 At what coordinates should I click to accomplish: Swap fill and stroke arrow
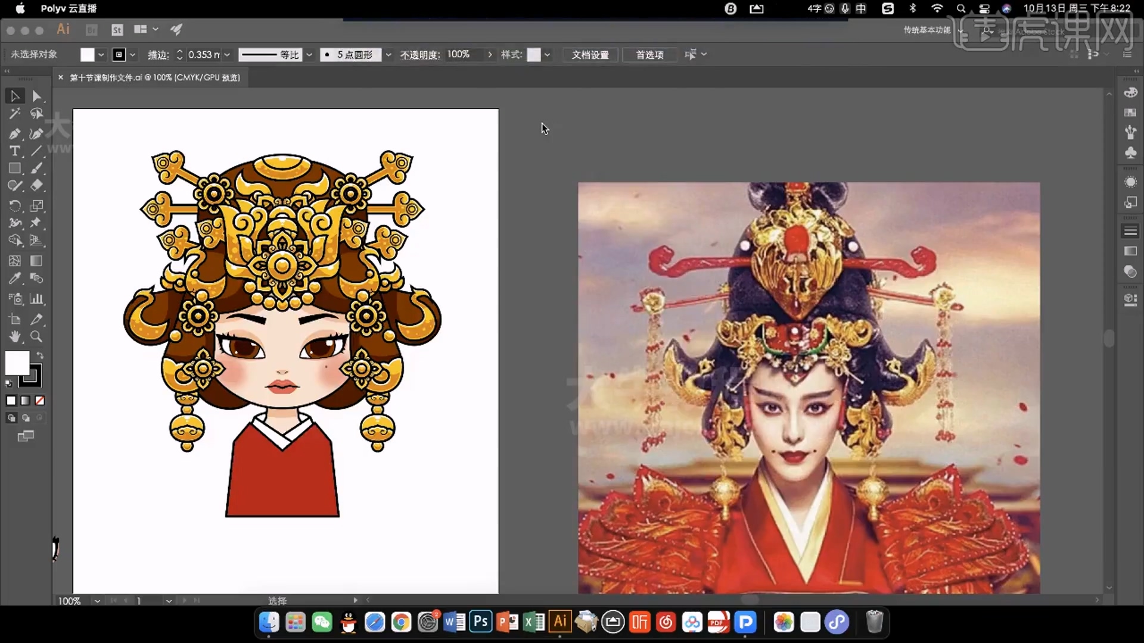pyautogui.click(x=40, y=355)
